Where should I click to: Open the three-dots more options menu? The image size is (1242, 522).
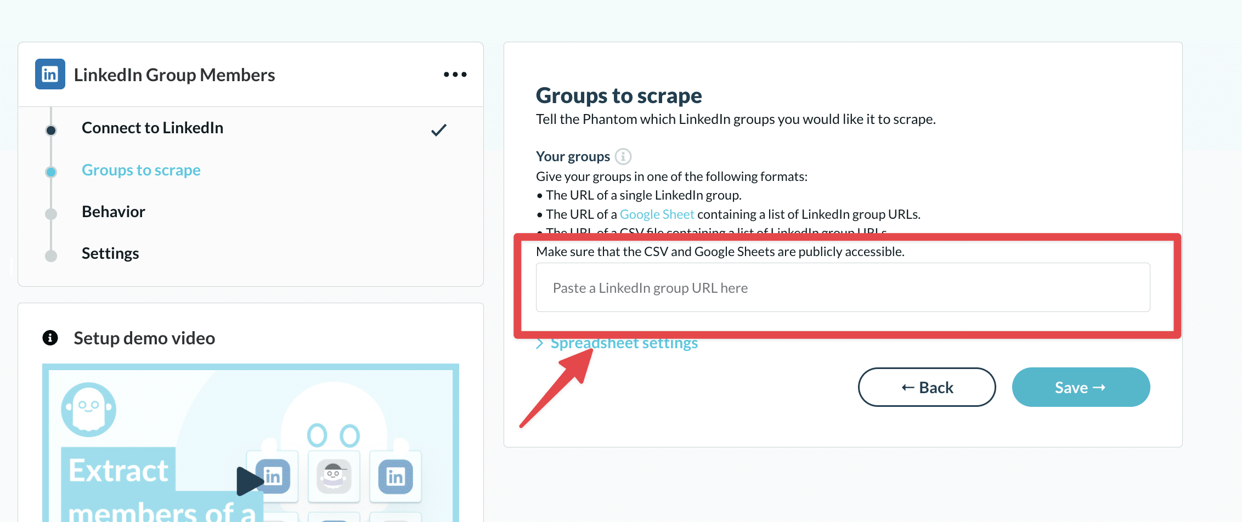tap(455, 75)
